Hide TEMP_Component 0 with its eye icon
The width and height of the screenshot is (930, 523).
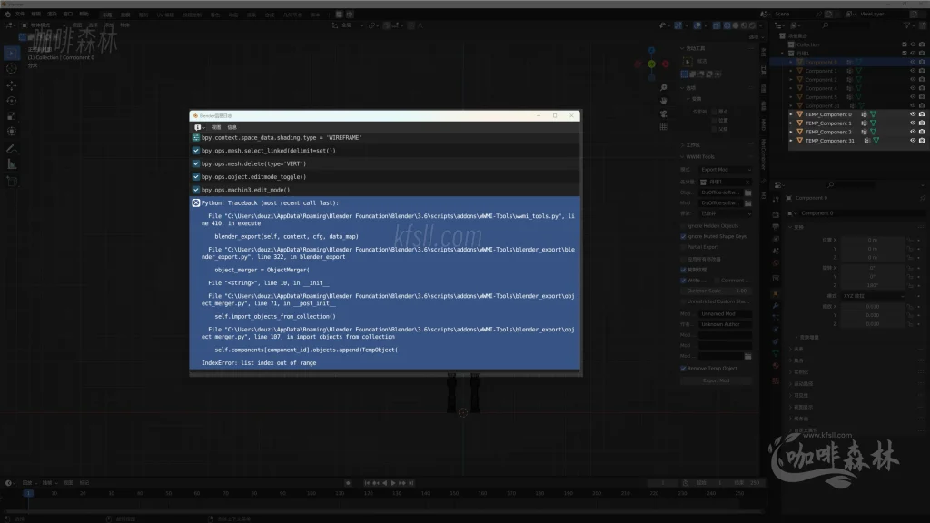coord(913,114)
